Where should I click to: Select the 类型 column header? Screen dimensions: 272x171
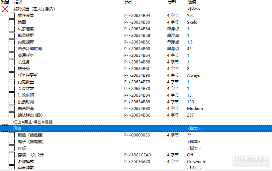171,2
